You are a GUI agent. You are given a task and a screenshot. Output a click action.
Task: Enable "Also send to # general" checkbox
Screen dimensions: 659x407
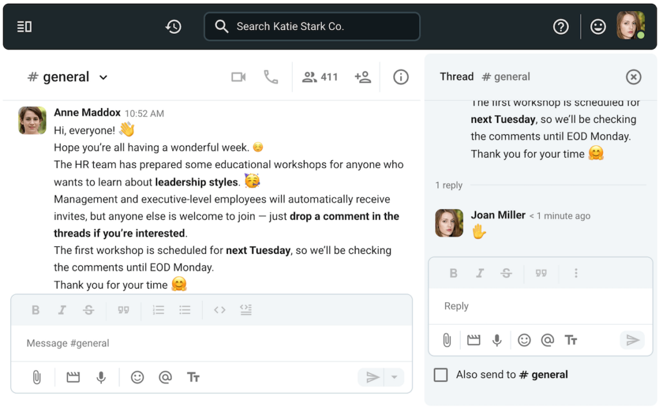tap(441, 375)
